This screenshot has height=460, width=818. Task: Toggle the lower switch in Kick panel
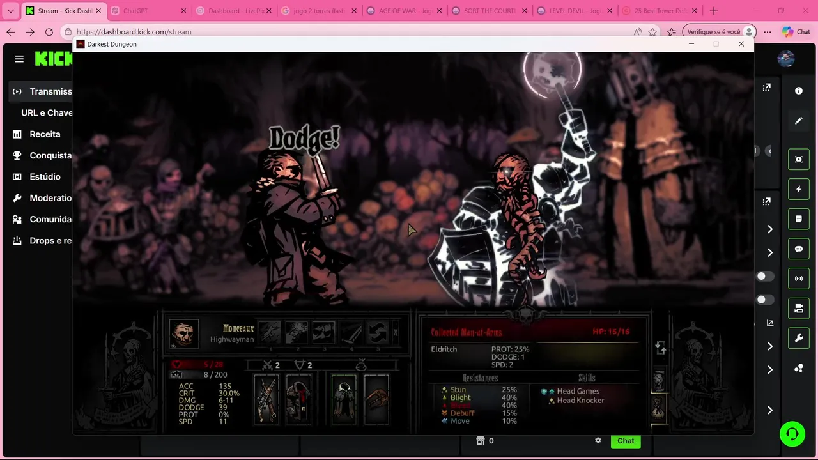[x=765, y=300]
